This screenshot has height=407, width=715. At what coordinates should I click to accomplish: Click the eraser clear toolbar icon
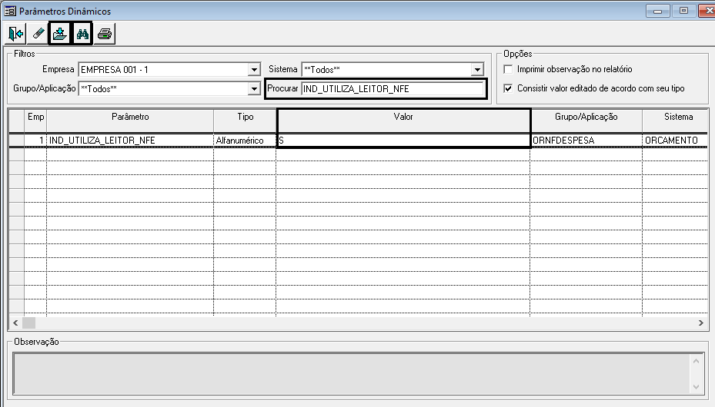click(38, 34)
